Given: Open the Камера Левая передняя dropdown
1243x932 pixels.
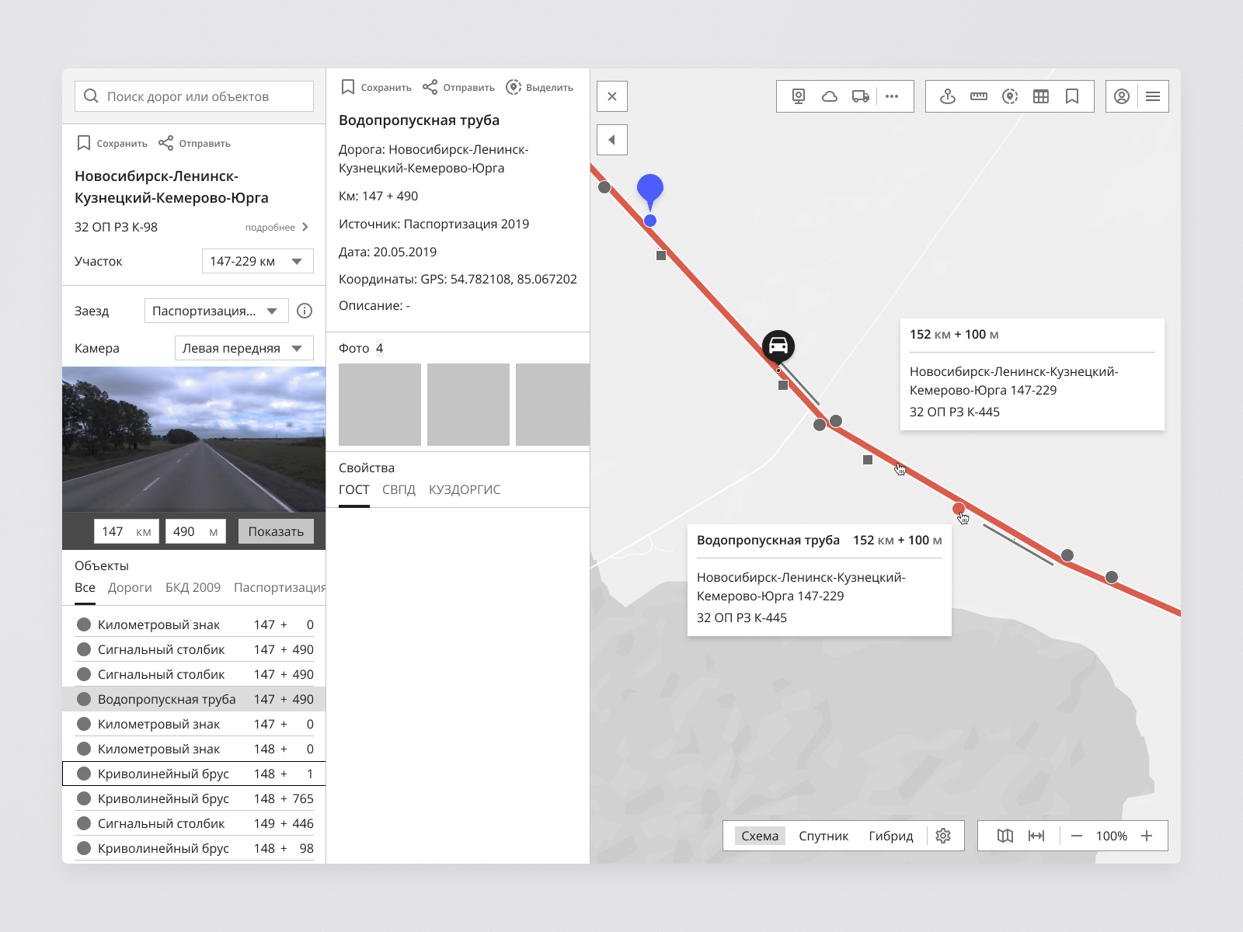Looking at the screenshot, I should [x=244, y=348].
